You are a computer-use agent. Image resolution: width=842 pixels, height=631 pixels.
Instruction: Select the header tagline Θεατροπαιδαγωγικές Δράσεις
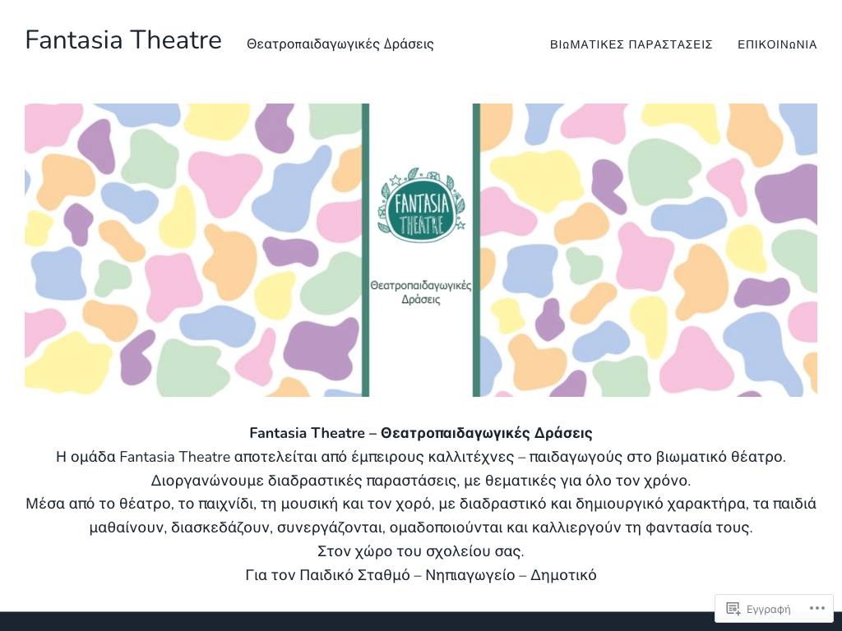coord(340,44)
